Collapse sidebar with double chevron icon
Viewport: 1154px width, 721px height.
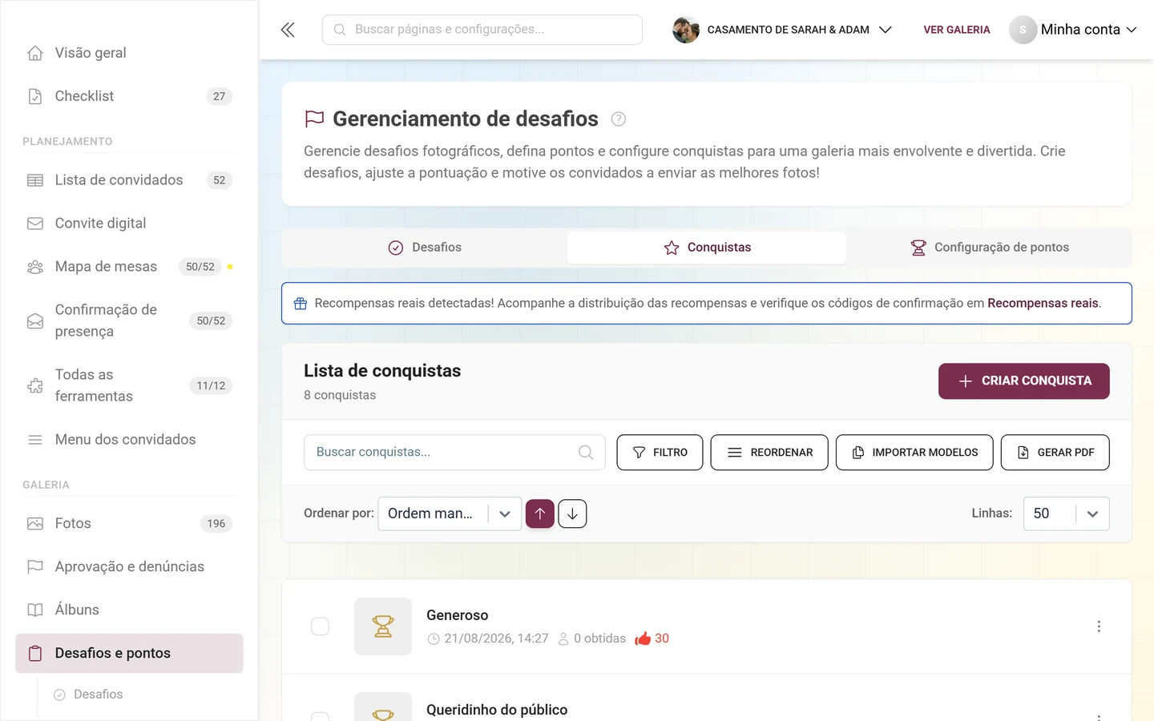pyautogui.click(x=288, y=30)
